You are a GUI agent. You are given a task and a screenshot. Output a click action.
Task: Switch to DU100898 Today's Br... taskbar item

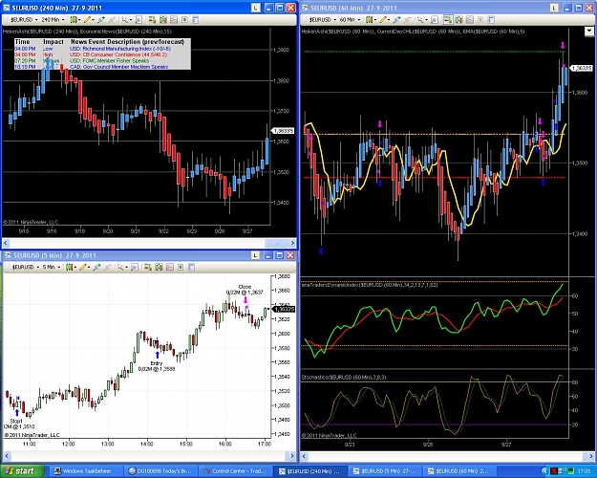[161, 471]
